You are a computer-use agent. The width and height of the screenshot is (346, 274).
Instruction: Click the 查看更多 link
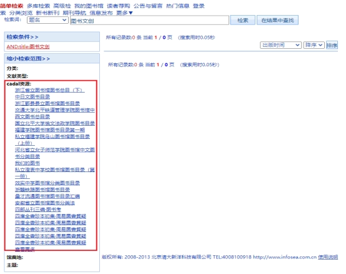click(25, 249)
